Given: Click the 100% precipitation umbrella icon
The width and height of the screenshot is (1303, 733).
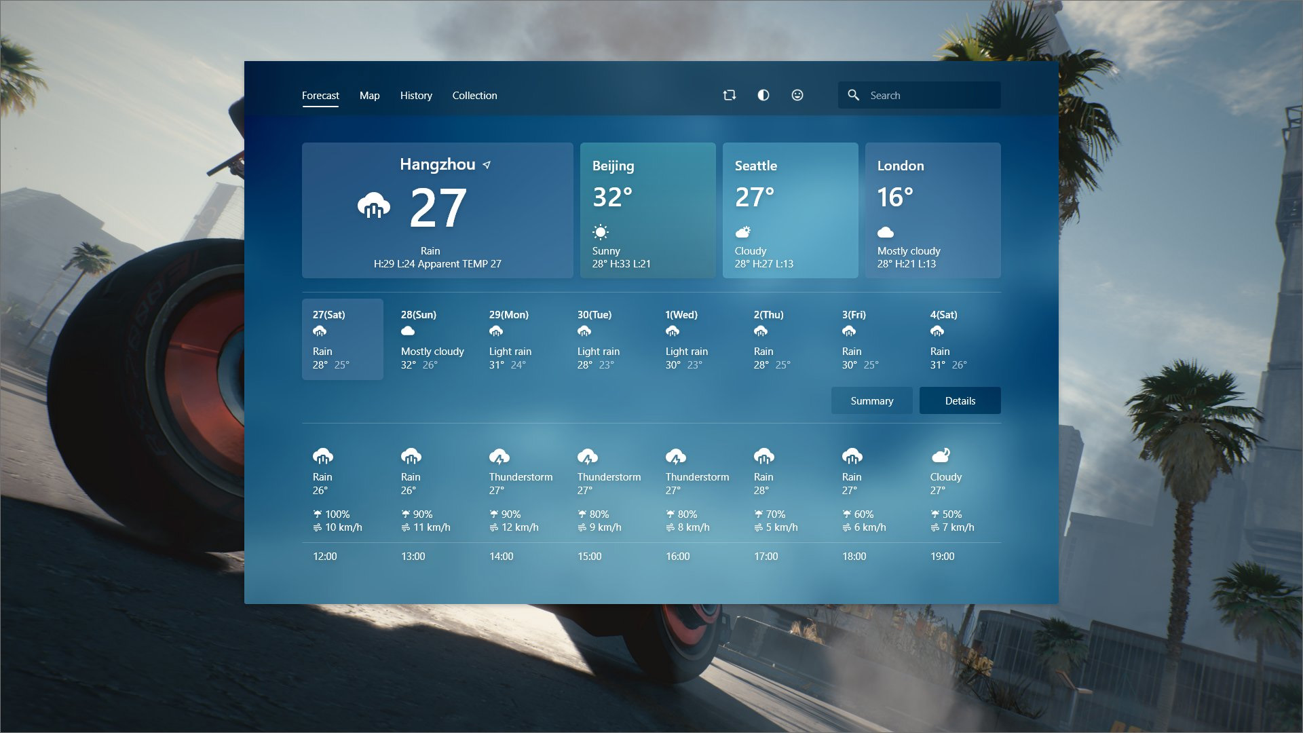Looking at the screenshot, I should (x=317, y=514).
